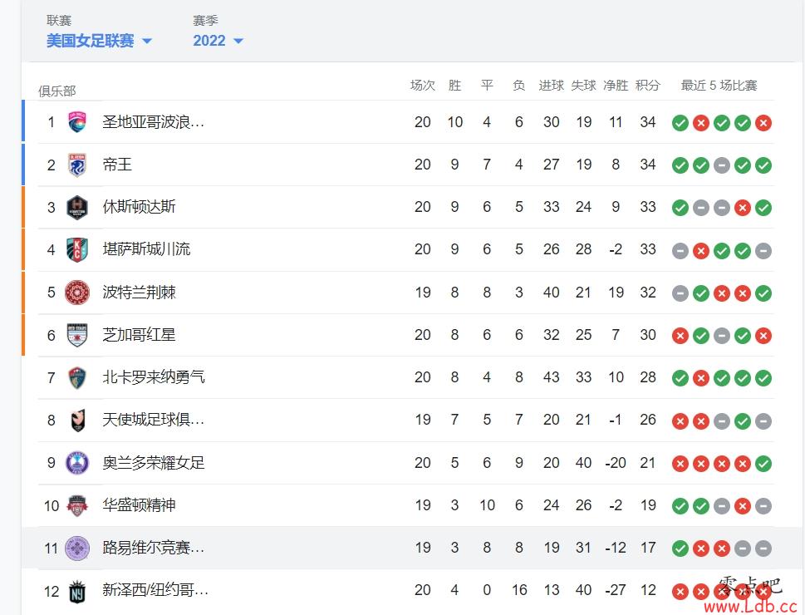Click the Kansas City Current KC logo
This screenshot has height=615, width=805.
click(77, 249)
